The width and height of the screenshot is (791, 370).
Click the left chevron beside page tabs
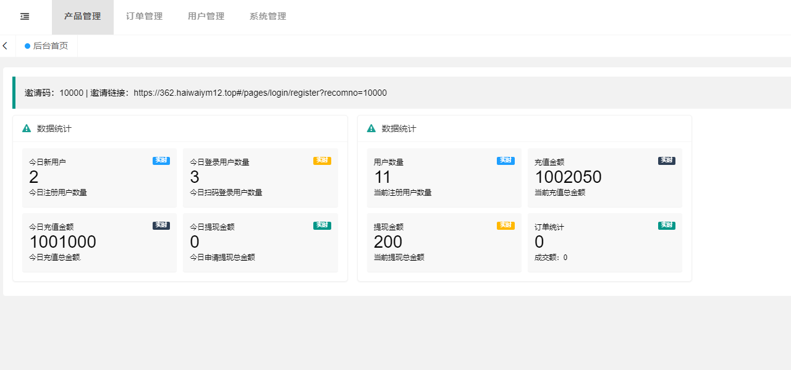tap(5, 46)
